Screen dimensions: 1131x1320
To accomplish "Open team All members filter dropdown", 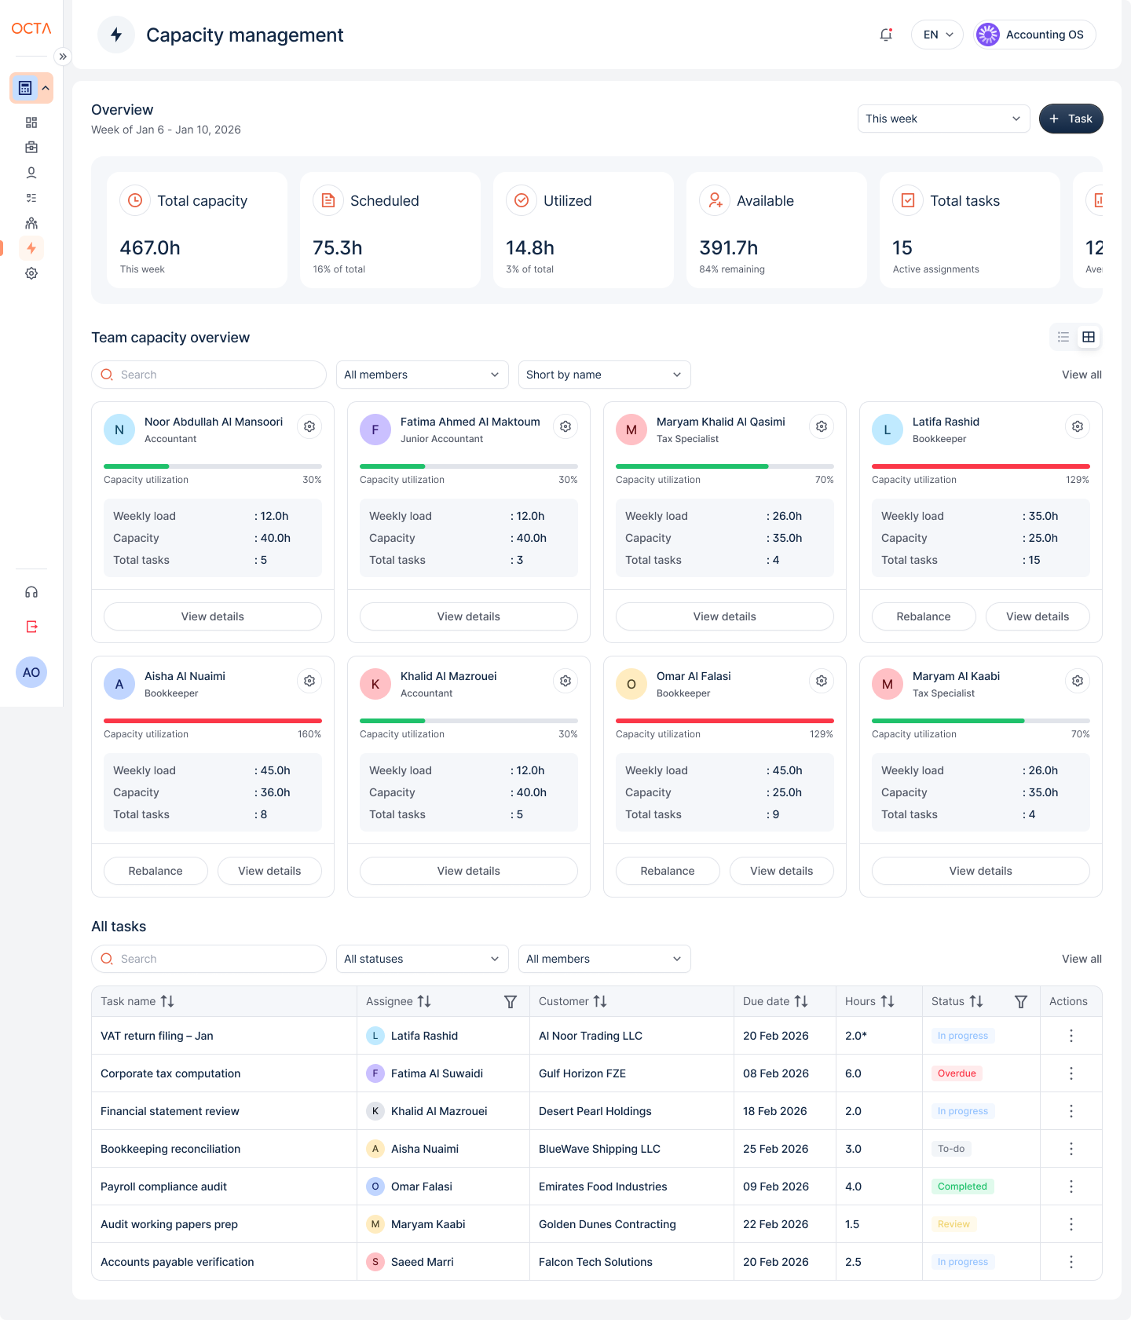I will pos(423,375).
